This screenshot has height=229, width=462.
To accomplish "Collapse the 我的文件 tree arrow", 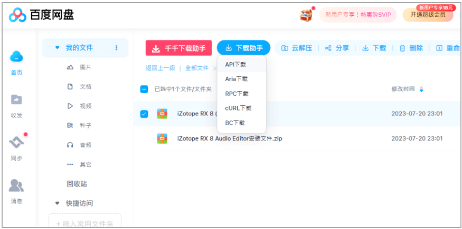I will pos(57,47).
